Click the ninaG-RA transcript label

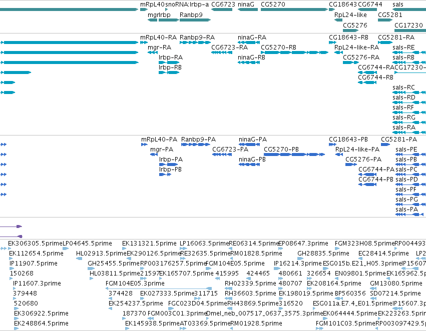[252, 37]
